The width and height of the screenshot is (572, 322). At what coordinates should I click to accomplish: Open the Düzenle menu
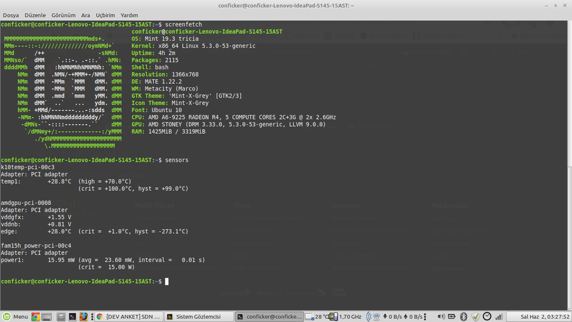(x=35, y=15)
